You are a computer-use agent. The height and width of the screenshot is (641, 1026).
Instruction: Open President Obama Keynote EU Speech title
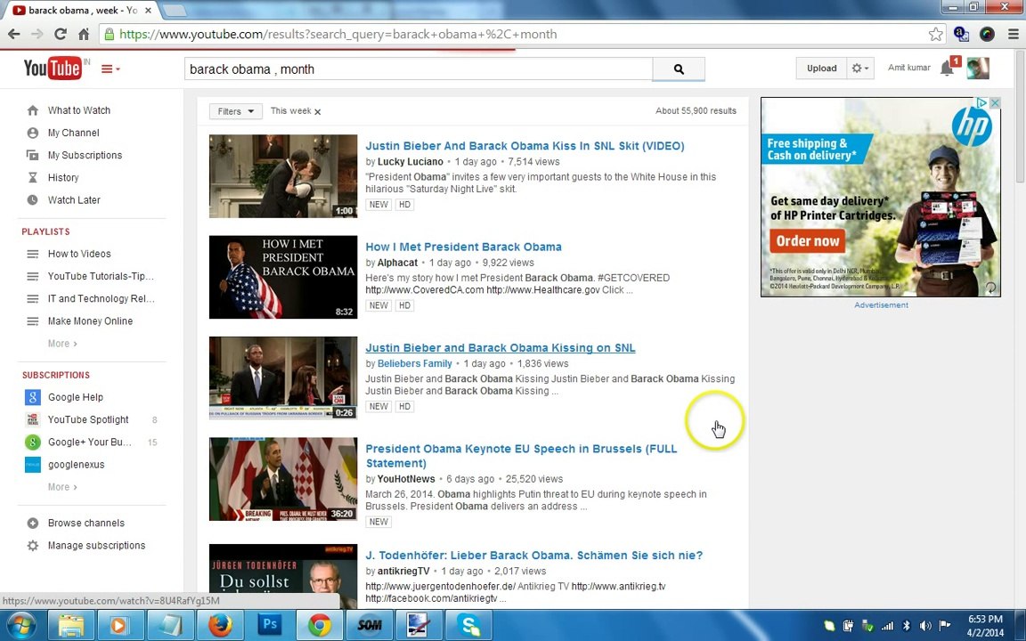click(x=521, y=456)
